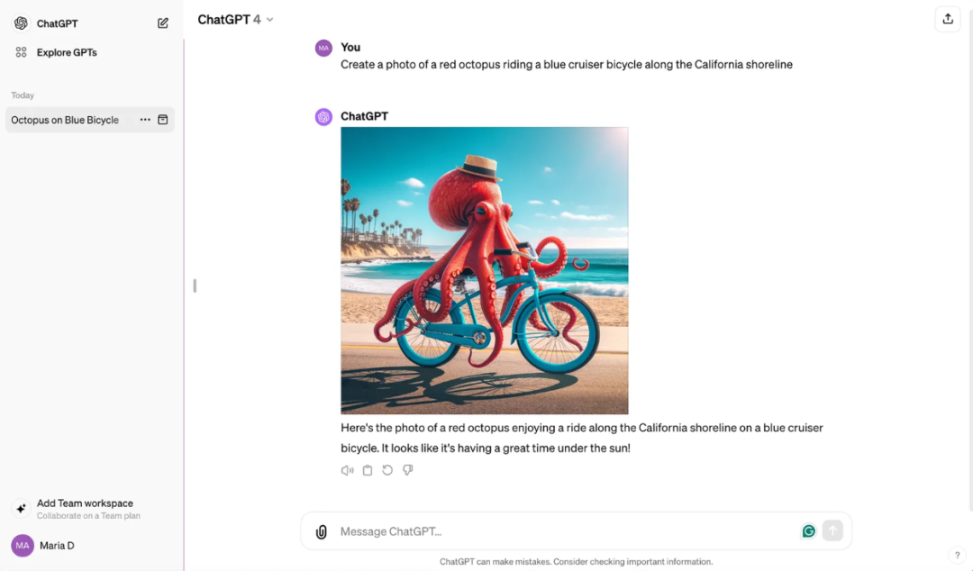
Task: Open the ChatGPT 4 model dropdown
Action: click(236, 20)
